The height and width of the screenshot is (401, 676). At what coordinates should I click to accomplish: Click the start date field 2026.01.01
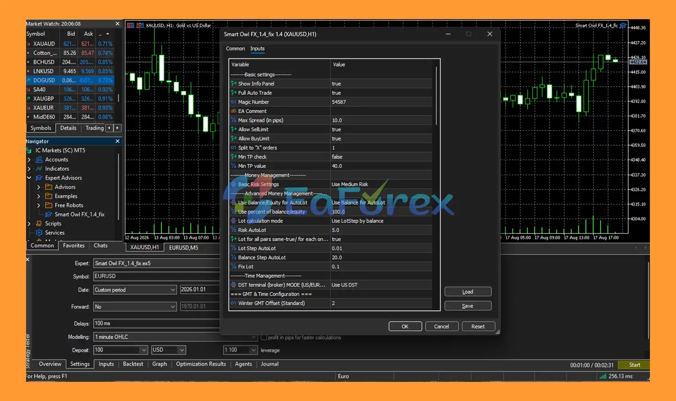200,290
